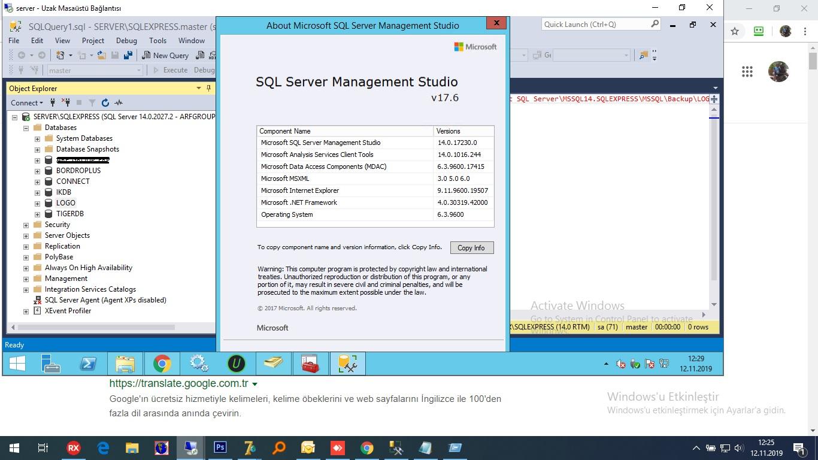Select the Microsoft .NET Framework row

(x=375, y=202)
